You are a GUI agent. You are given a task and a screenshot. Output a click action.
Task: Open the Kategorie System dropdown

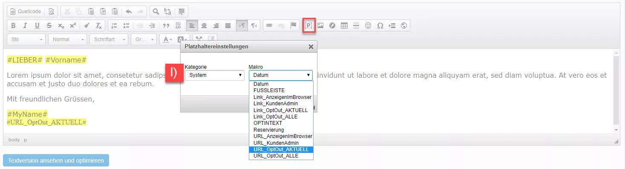click(x=214, y=75)
